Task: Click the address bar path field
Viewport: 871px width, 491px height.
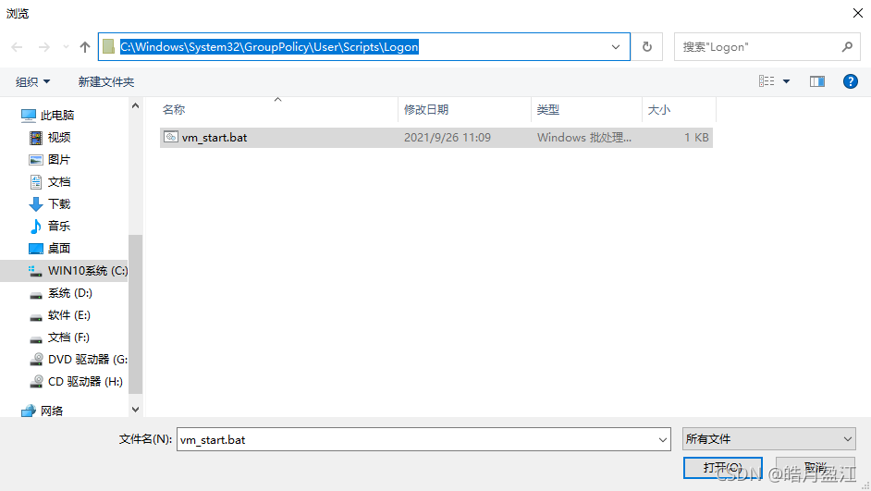Action: [x=364, y=46]
